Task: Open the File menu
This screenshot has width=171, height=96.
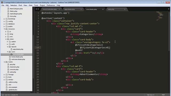Action: (x=3, y=5)
